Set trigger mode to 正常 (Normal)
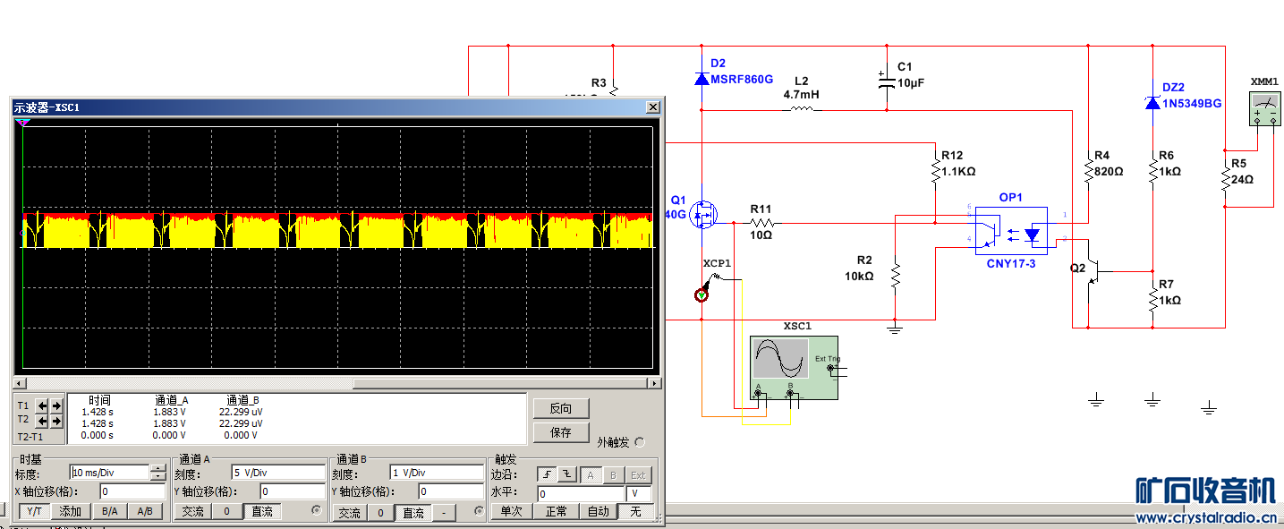 tap(556, 511)
